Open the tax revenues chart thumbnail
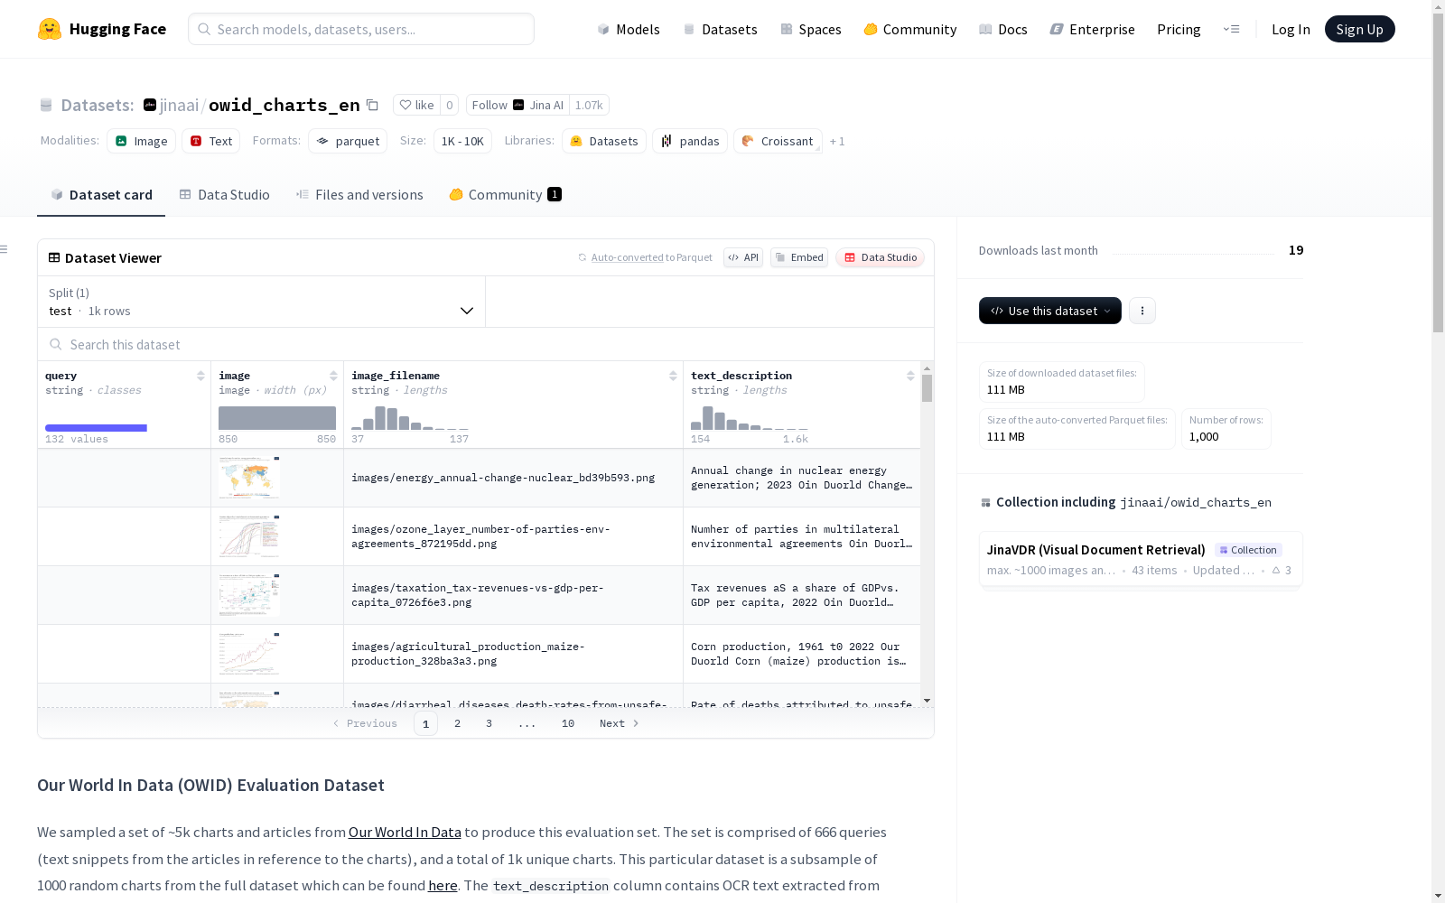This screenshot has width=1445, height=903. 249,595
